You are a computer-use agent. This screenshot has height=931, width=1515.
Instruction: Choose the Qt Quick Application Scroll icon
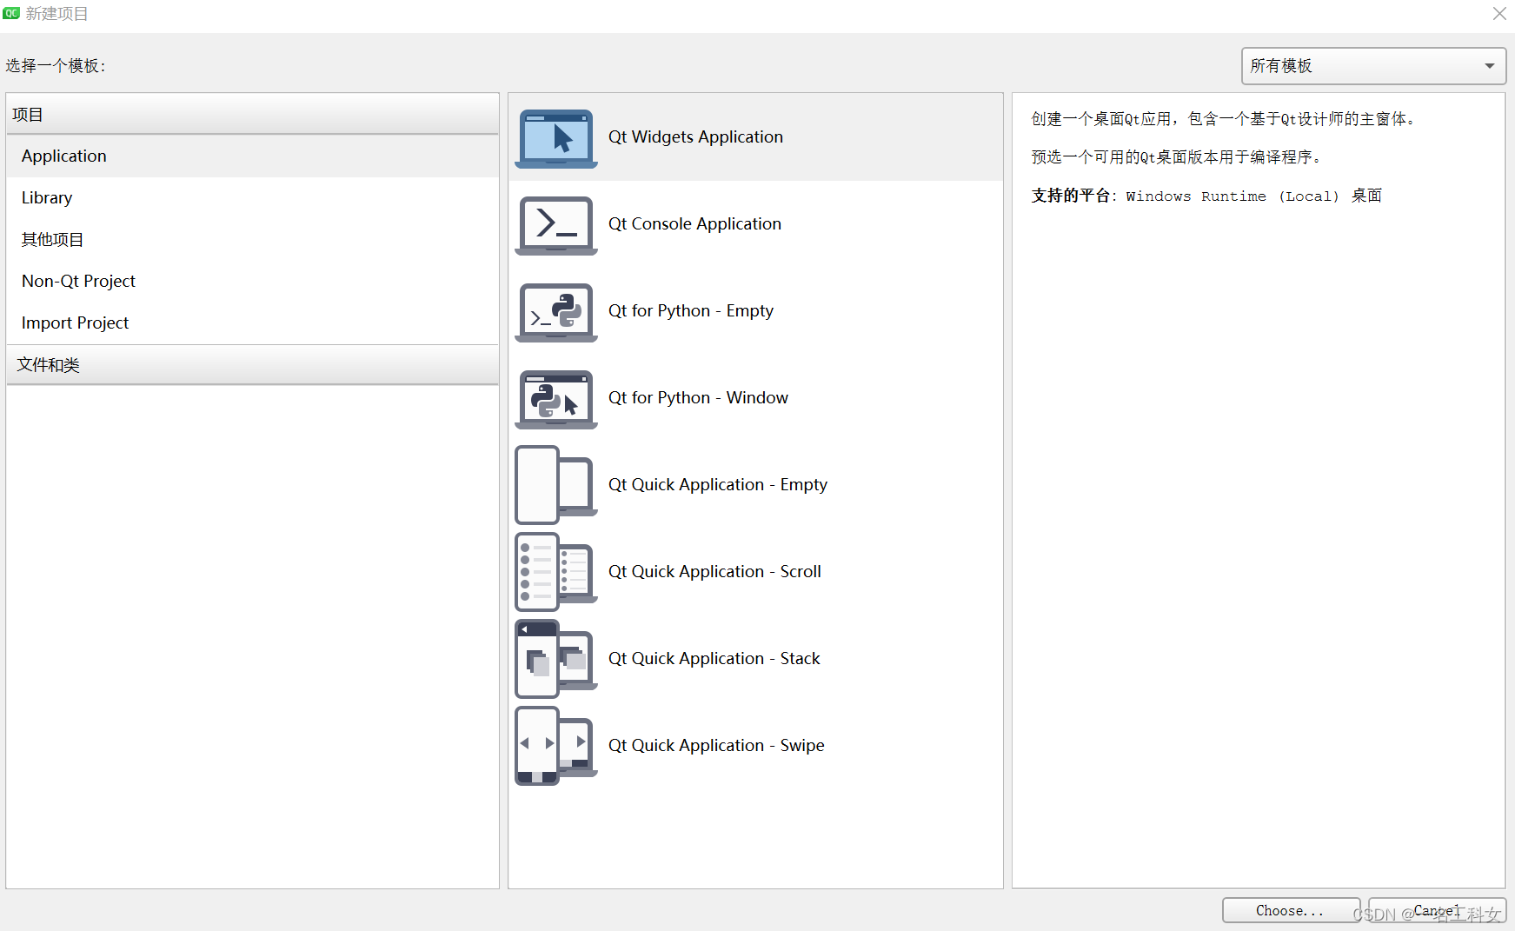[x=556, y=572]
